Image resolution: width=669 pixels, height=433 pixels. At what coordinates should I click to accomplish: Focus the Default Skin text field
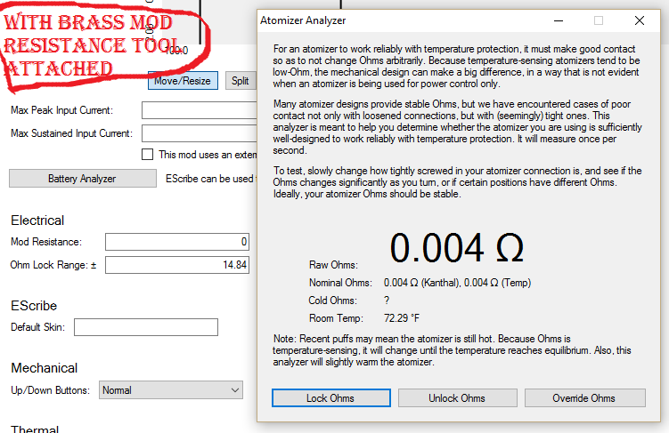pos(146,327)
